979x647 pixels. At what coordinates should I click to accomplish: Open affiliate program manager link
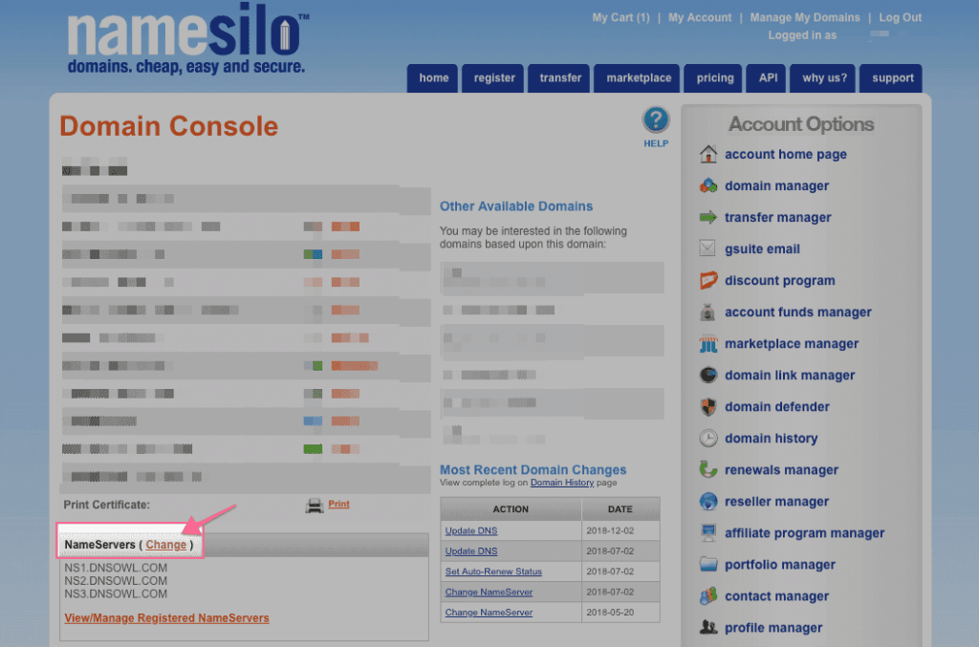point(805,533)
